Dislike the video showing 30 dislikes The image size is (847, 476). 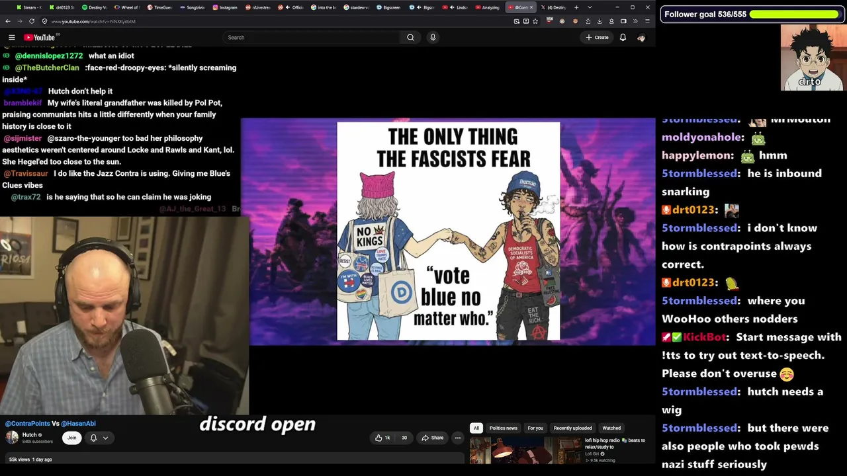click(403, 438)
